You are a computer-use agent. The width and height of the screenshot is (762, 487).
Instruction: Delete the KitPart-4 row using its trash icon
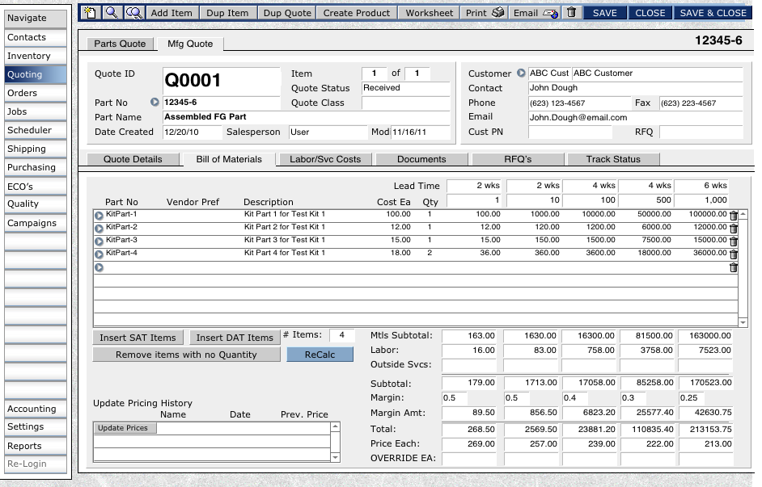733,254
